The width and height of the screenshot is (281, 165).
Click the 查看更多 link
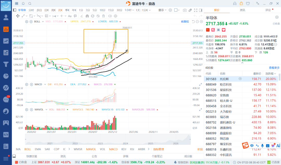pyautogui.click(x=274, y=68)
